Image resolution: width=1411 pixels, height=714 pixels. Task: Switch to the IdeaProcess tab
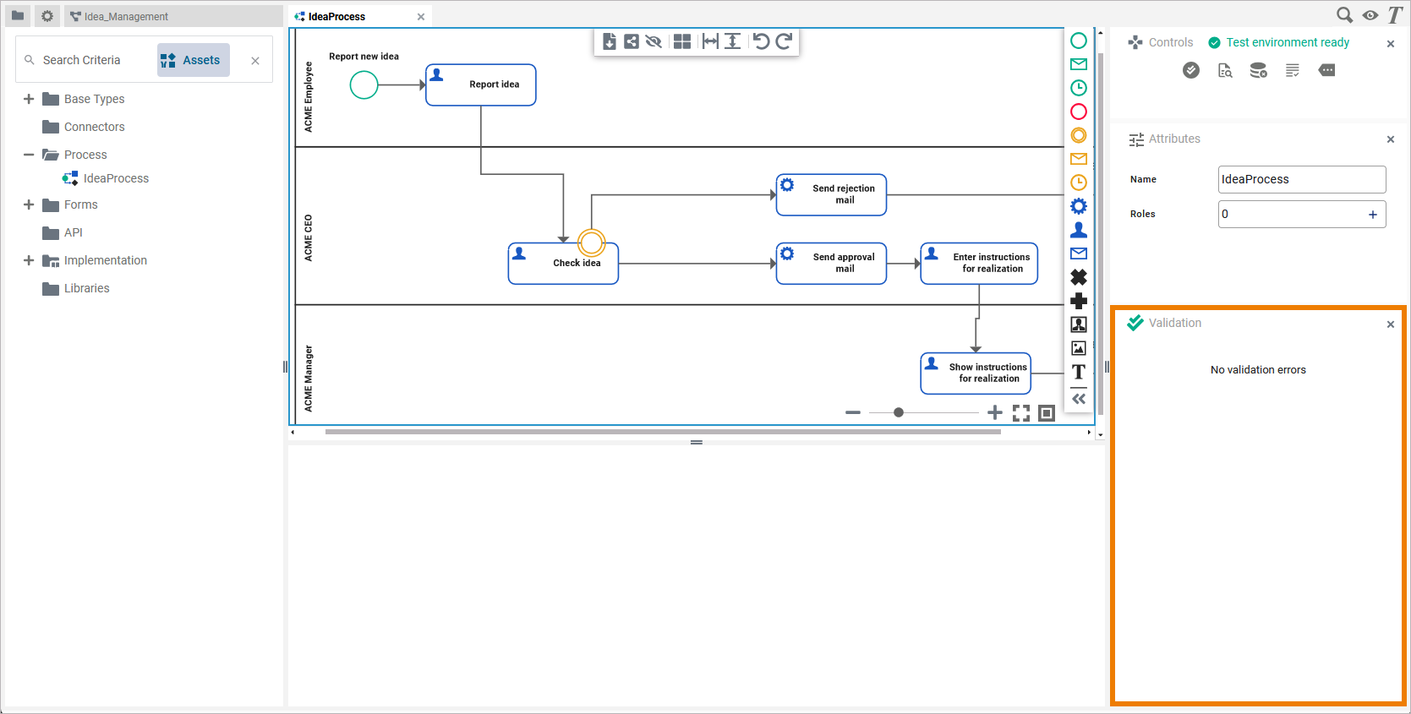(x=336, y=16)
